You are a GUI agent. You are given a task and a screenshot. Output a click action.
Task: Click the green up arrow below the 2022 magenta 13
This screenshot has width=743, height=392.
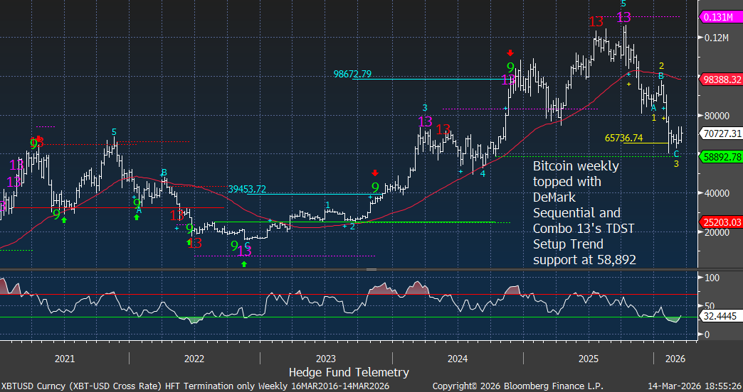pos(244,264)
